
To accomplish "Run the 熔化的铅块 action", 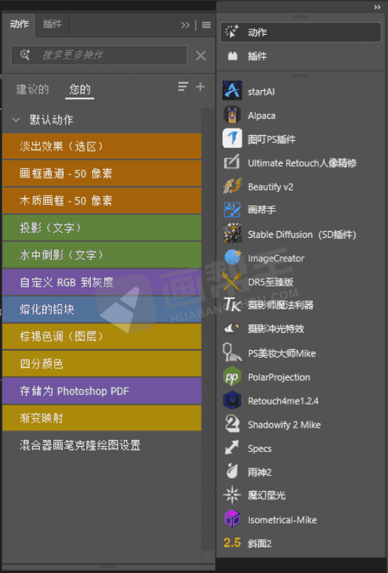I will click(102, 309).
